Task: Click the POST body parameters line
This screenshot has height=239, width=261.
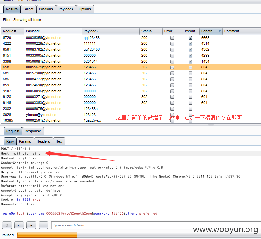Action: (x=79, y=214)
